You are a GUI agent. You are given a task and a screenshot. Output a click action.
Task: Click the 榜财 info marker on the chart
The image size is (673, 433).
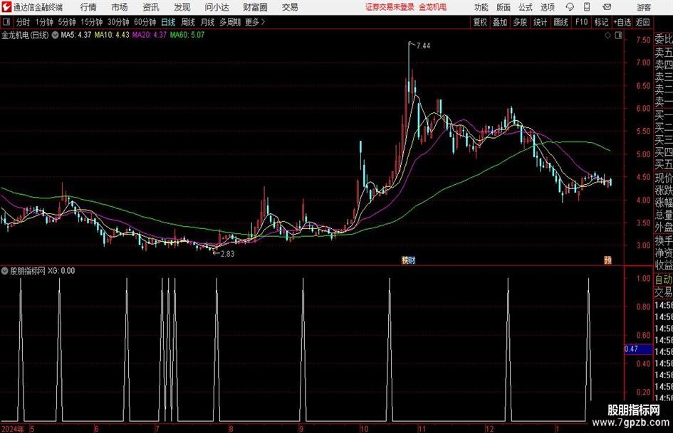(408, 260)
